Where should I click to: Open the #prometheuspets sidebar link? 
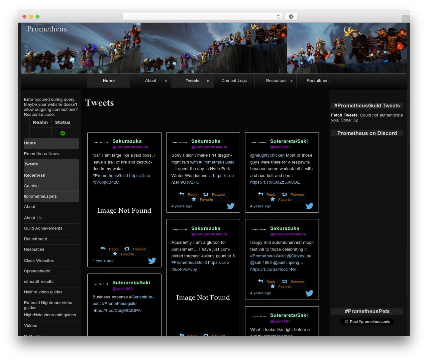[x=40, y=196]
